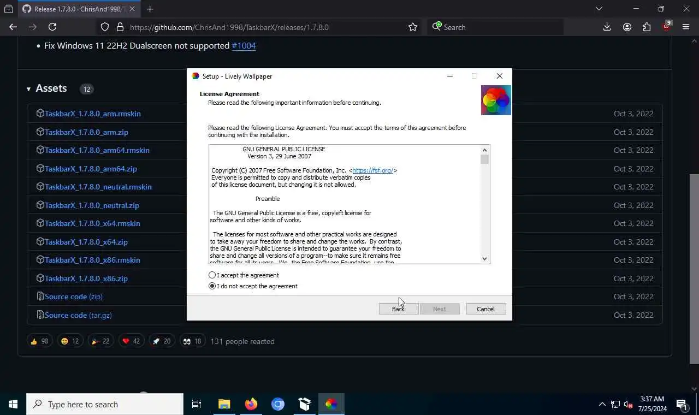Select the Release 1.7.8.0 browser tab
Viewport: 699px width, 415px height.
pos(79,9)
